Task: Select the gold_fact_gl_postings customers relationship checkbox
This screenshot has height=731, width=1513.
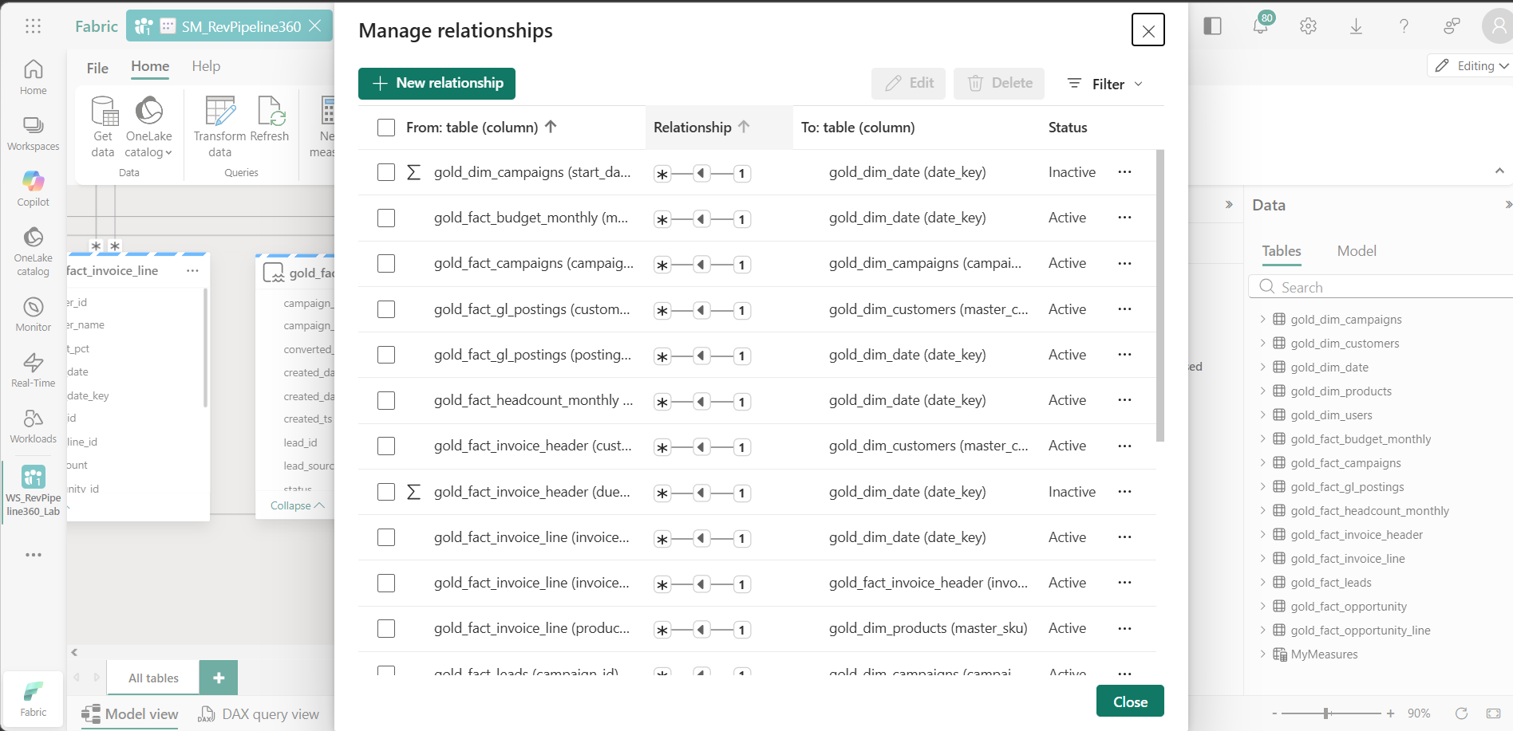Action: tap(386, 309)
